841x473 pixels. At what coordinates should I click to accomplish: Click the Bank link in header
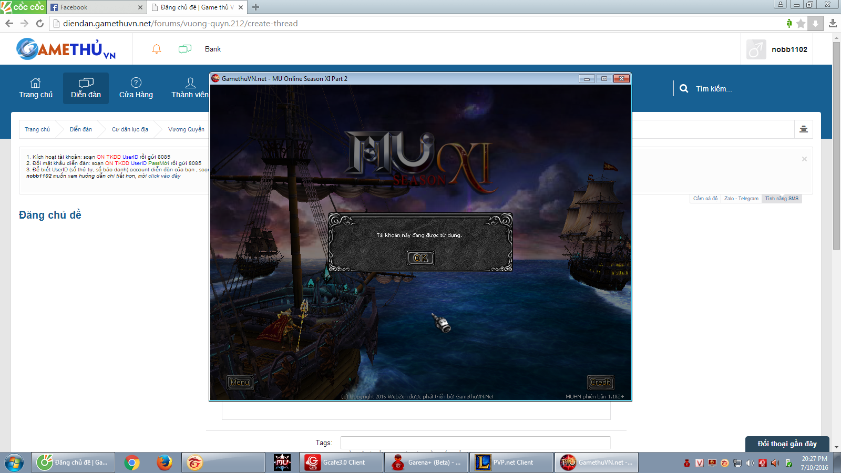(x=212, y=49)
